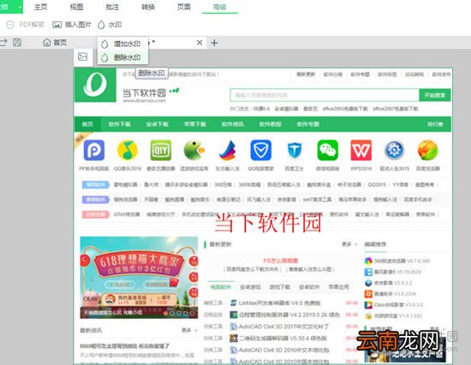Choose 增加水印 from the dropdown menu
This screenshot has height=365, width=471.
122,44
